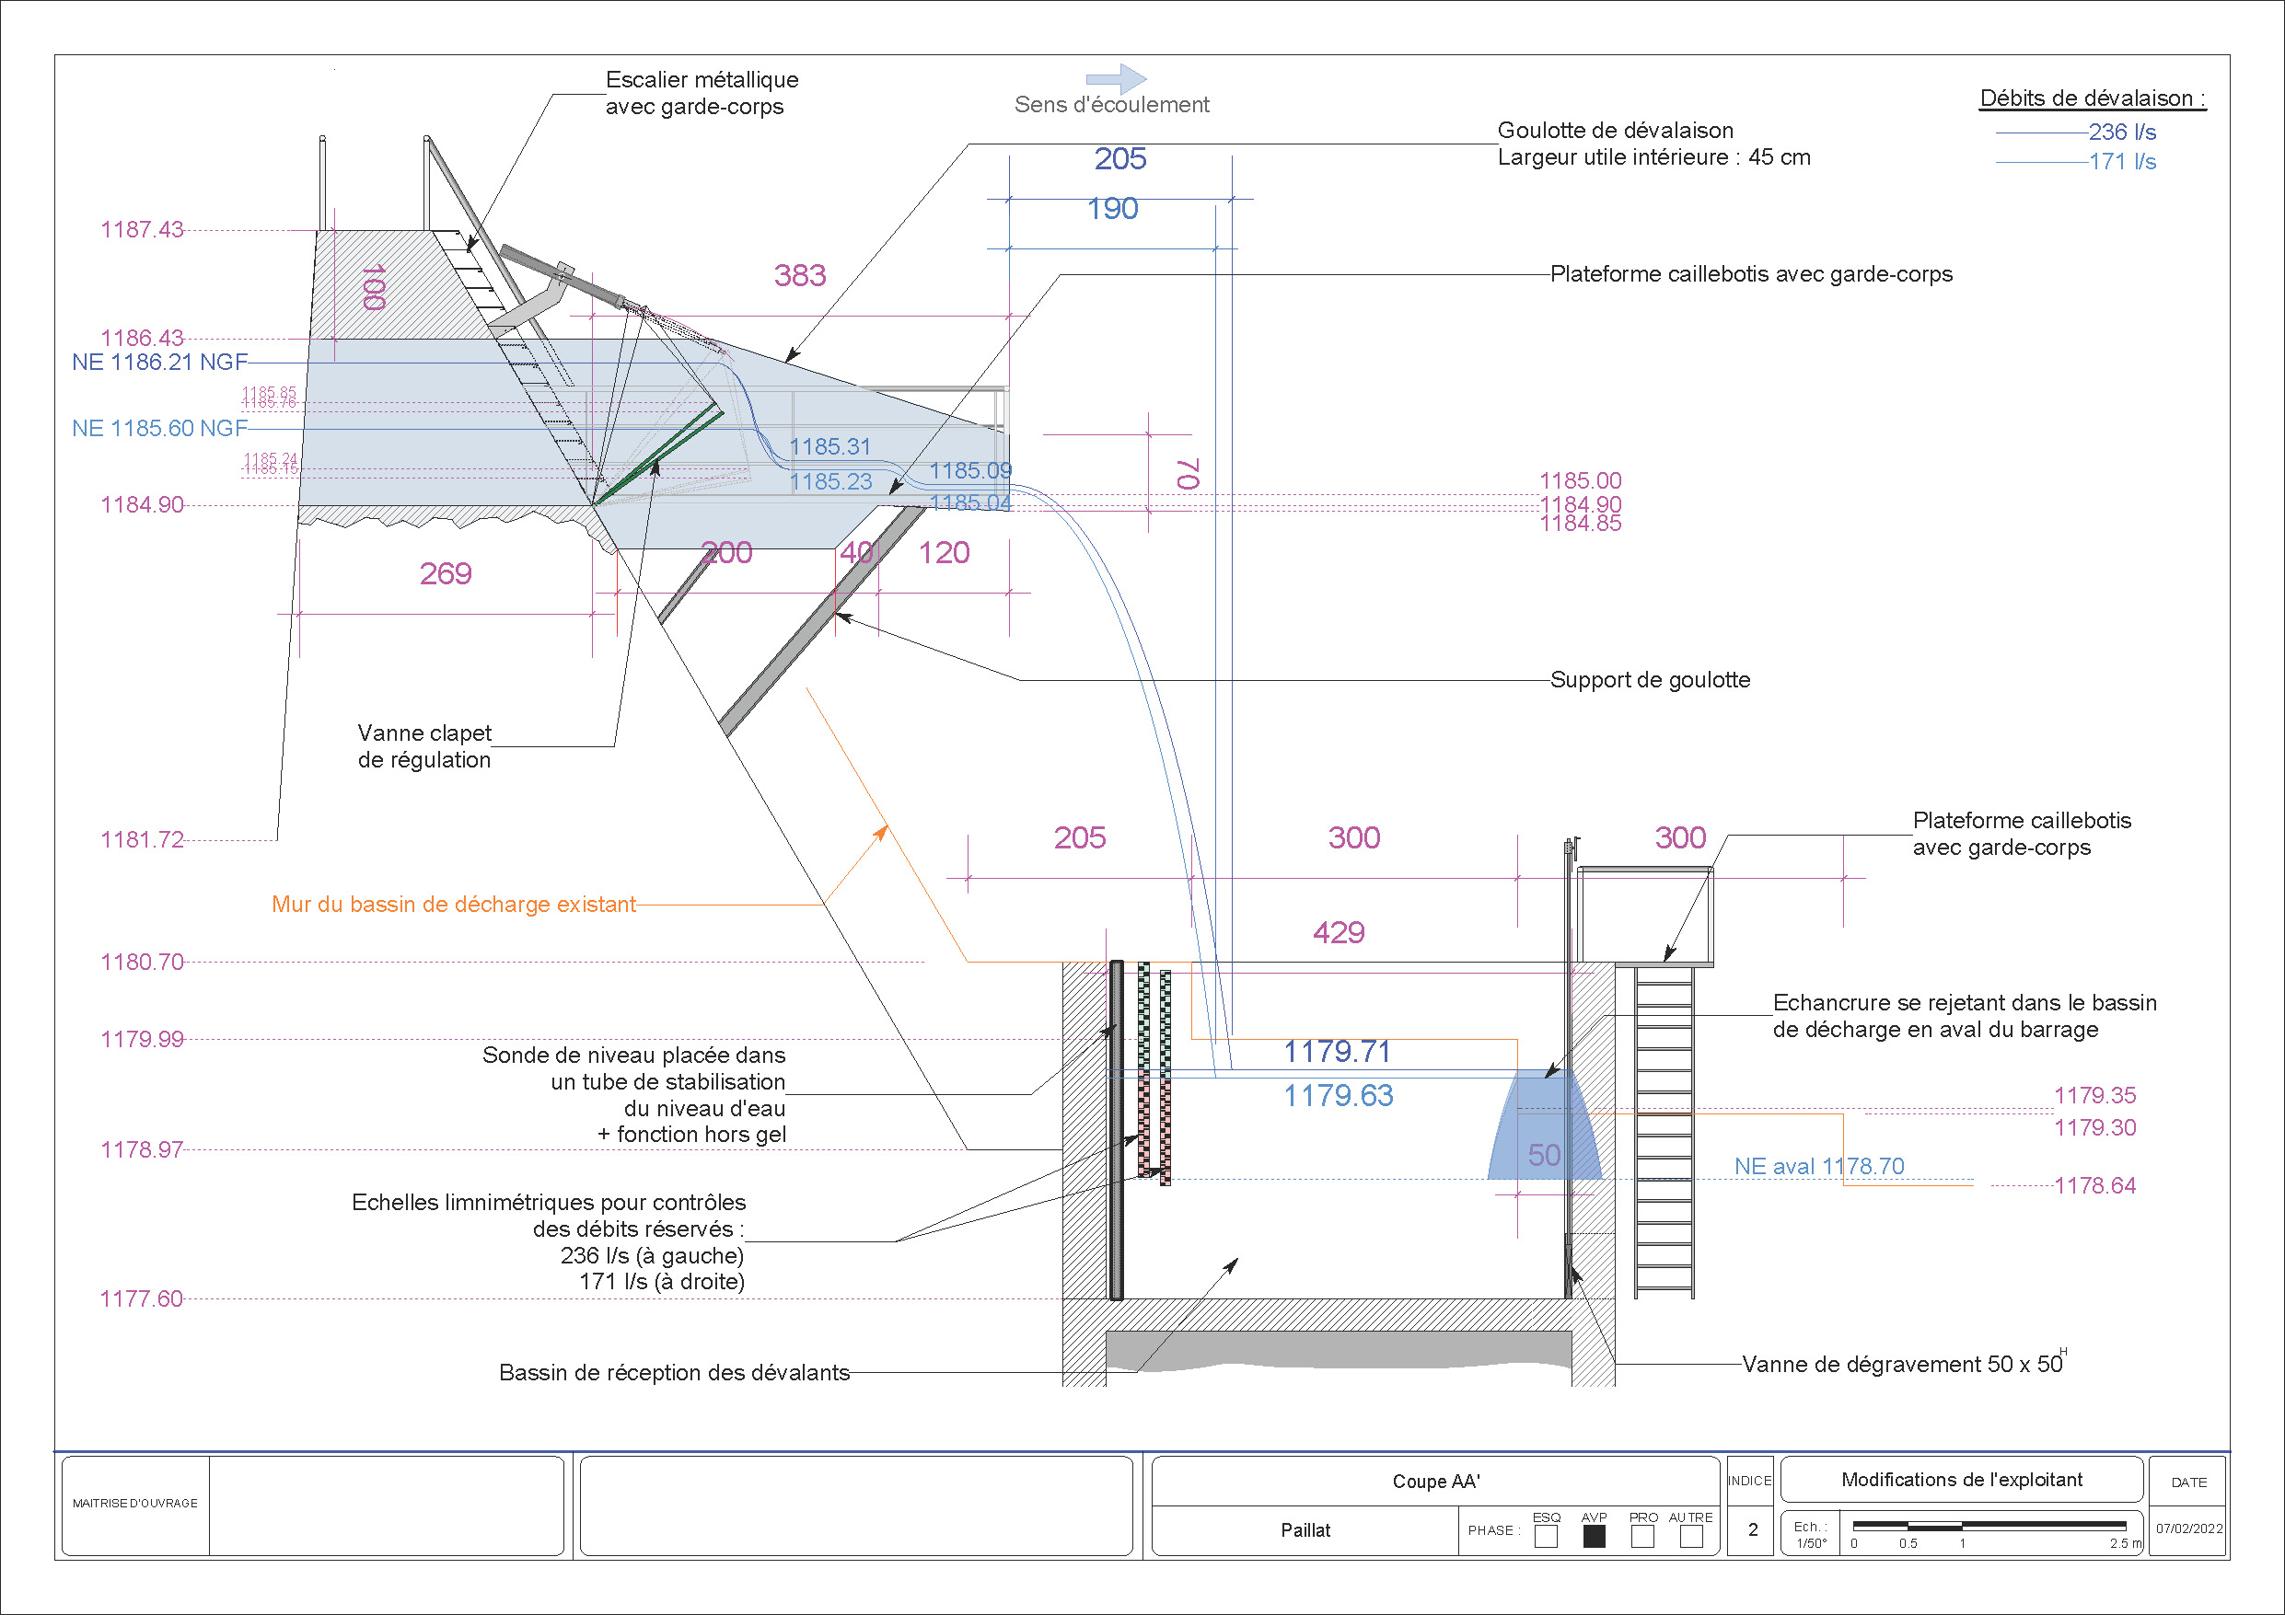Click the dark level probe tube
Screen dimensions: 2285x1615
(1117, 1129)
